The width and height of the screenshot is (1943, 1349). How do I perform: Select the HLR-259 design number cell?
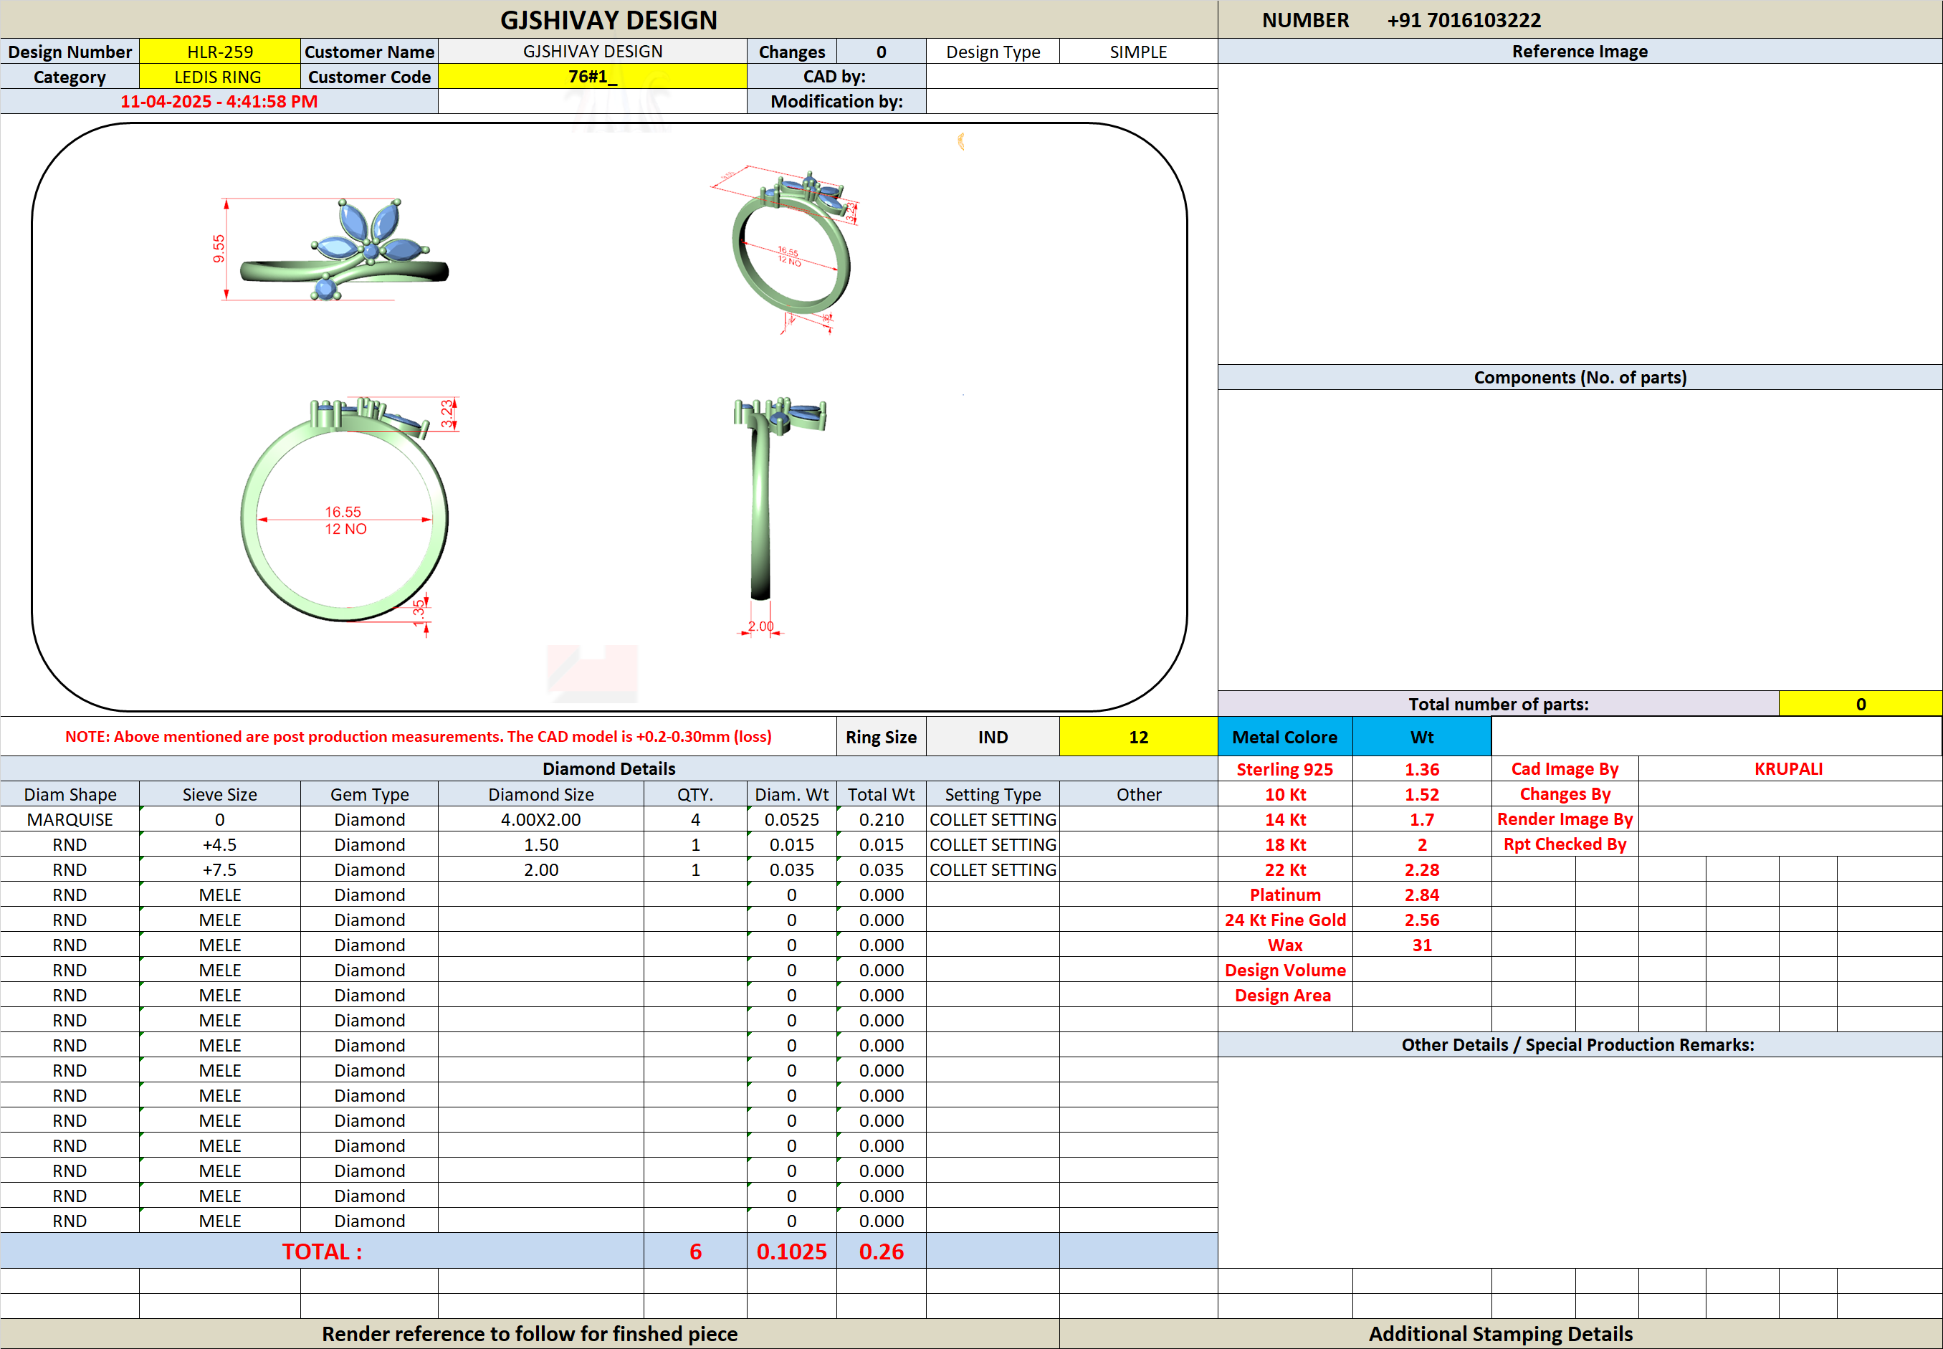point(220,52)
